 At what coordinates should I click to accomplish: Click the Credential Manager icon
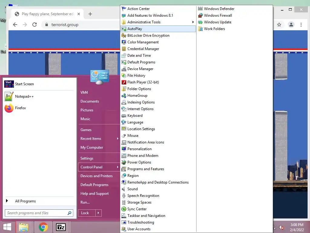pos(124,49)
